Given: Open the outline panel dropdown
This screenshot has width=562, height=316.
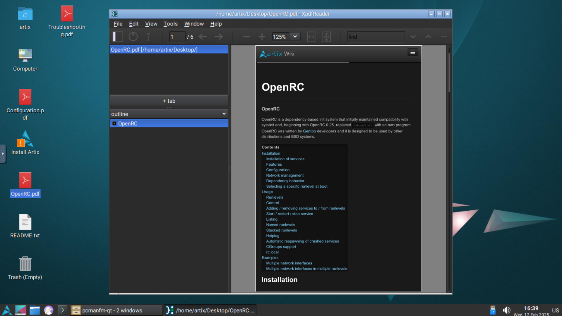Looking at the screenshot, I should [x=169, y=114].
